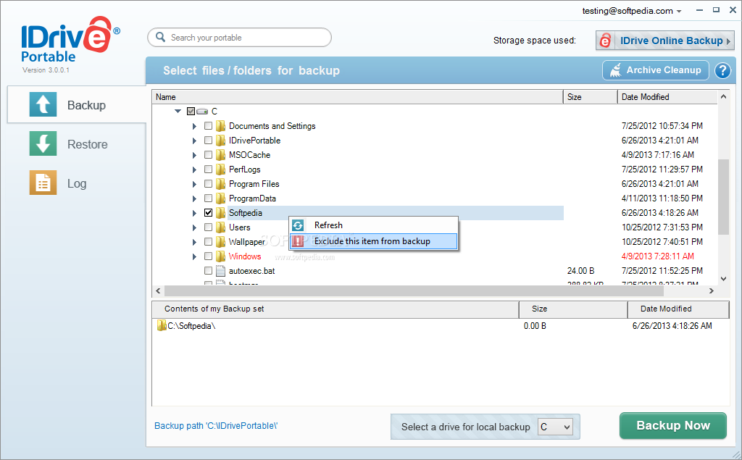
Task: Toggle the C drive checkbox
Action: [x=191, y=112]
